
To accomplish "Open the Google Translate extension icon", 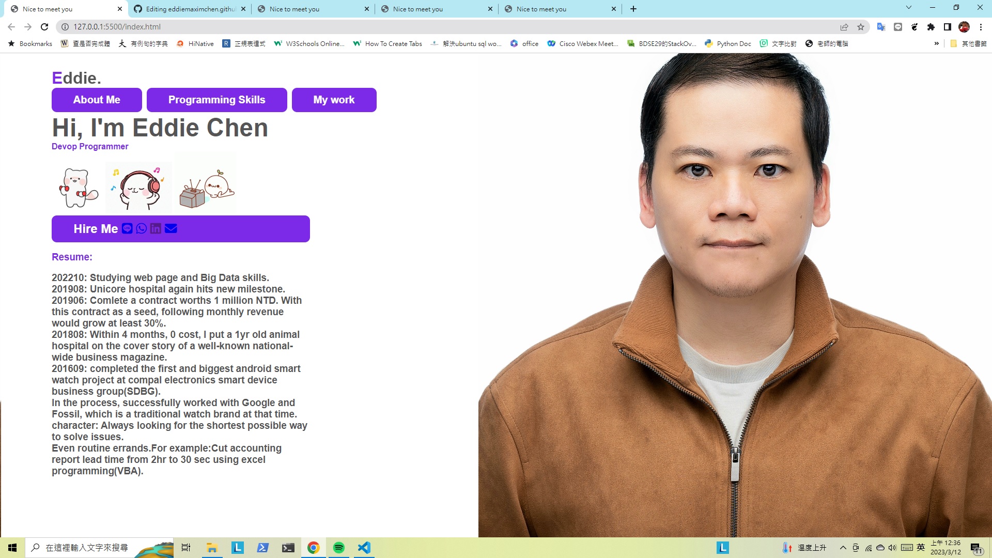I will point(882,27).
